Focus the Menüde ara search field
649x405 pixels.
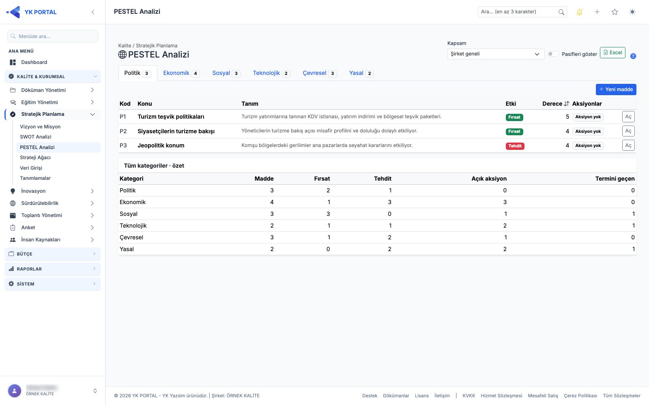53,36
